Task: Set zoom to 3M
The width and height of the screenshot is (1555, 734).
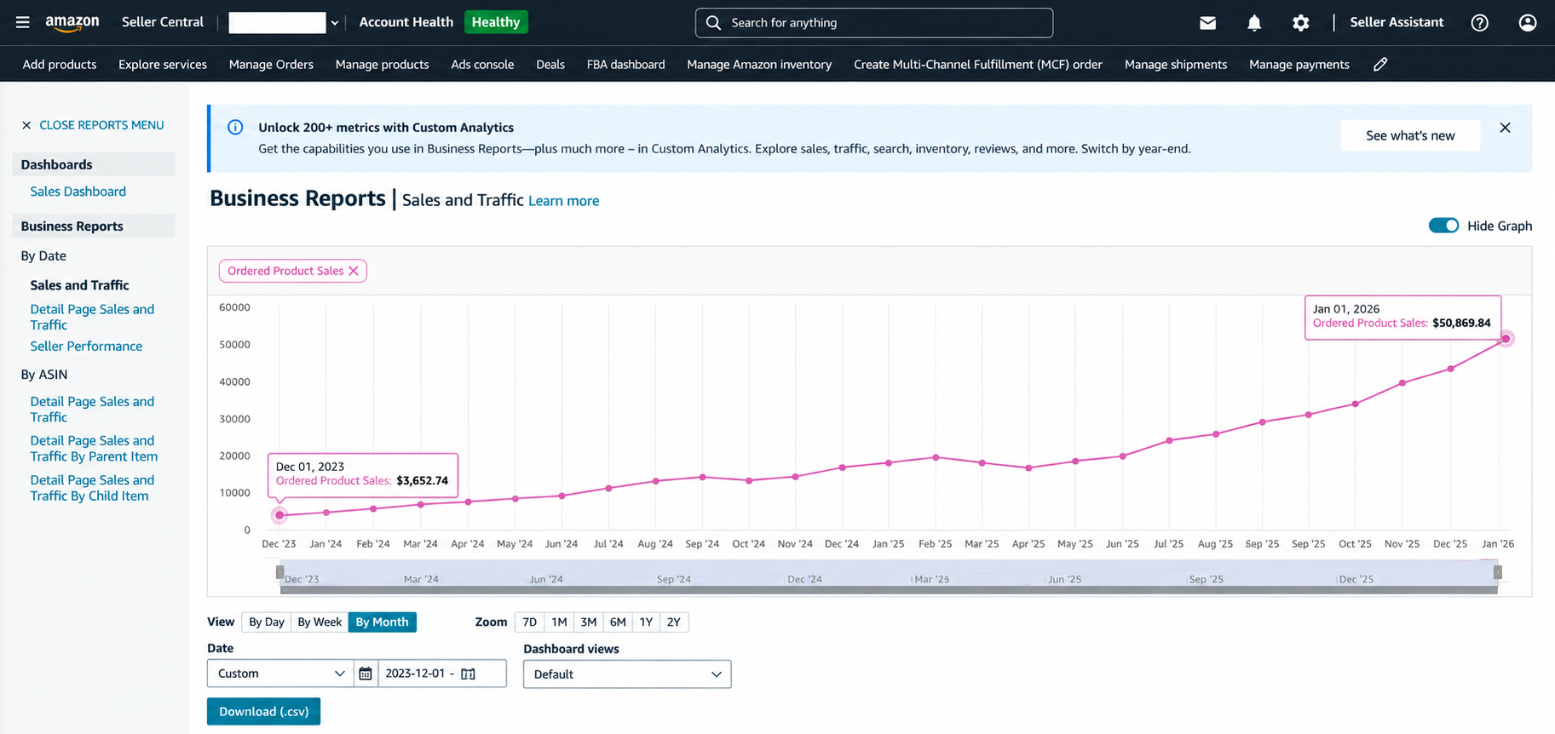Action: 589,622
